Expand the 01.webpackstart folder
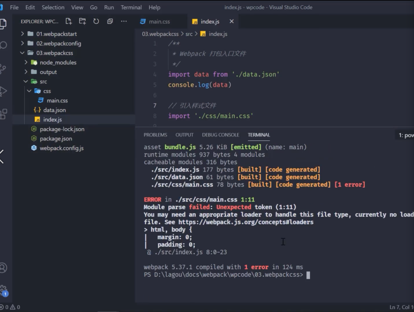 [23, 34]
